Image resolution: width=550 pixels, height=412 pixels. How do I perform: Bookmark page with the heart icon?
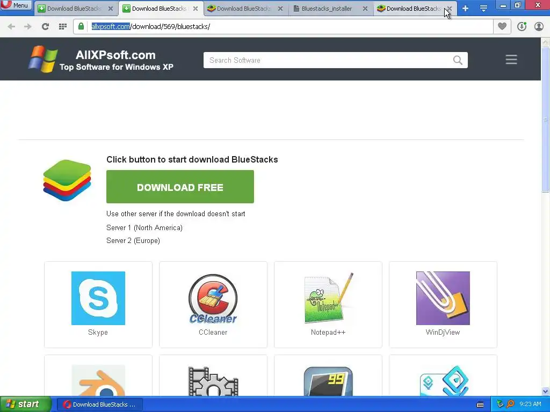(x=502, y=26)
